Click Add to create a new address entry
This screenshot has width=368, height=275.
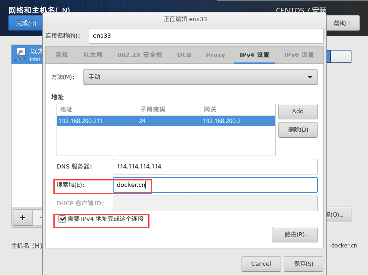click(298, 111)
